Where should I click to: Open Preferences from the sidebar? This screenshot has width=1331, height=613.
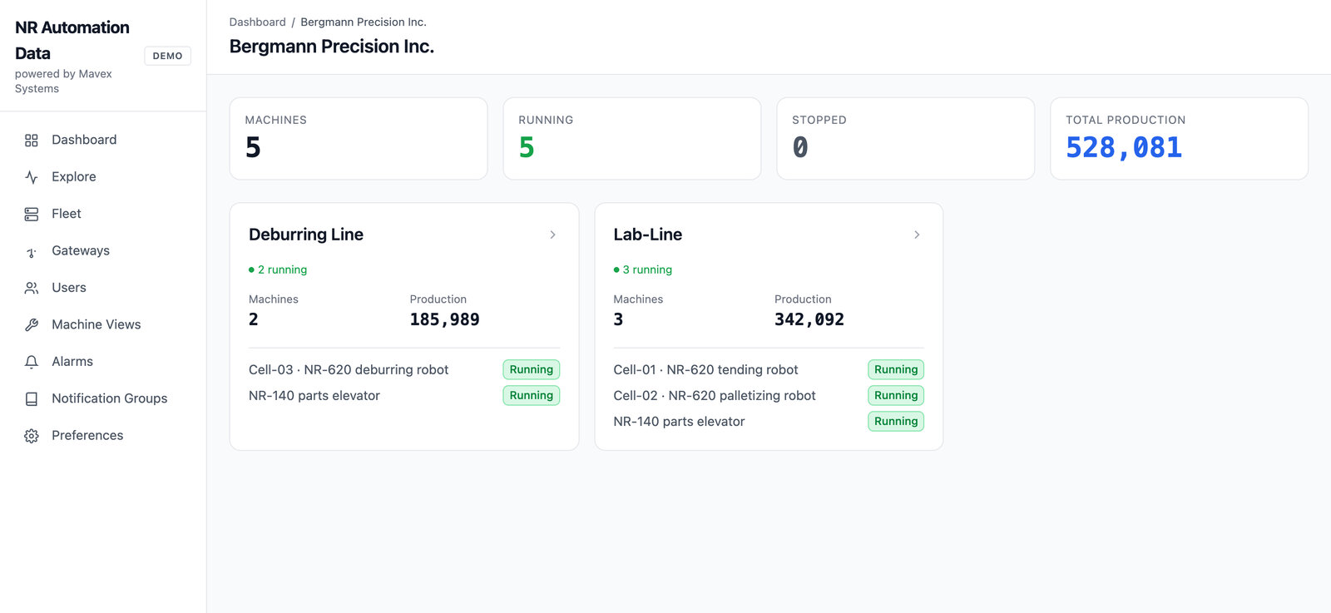[103, 435]
